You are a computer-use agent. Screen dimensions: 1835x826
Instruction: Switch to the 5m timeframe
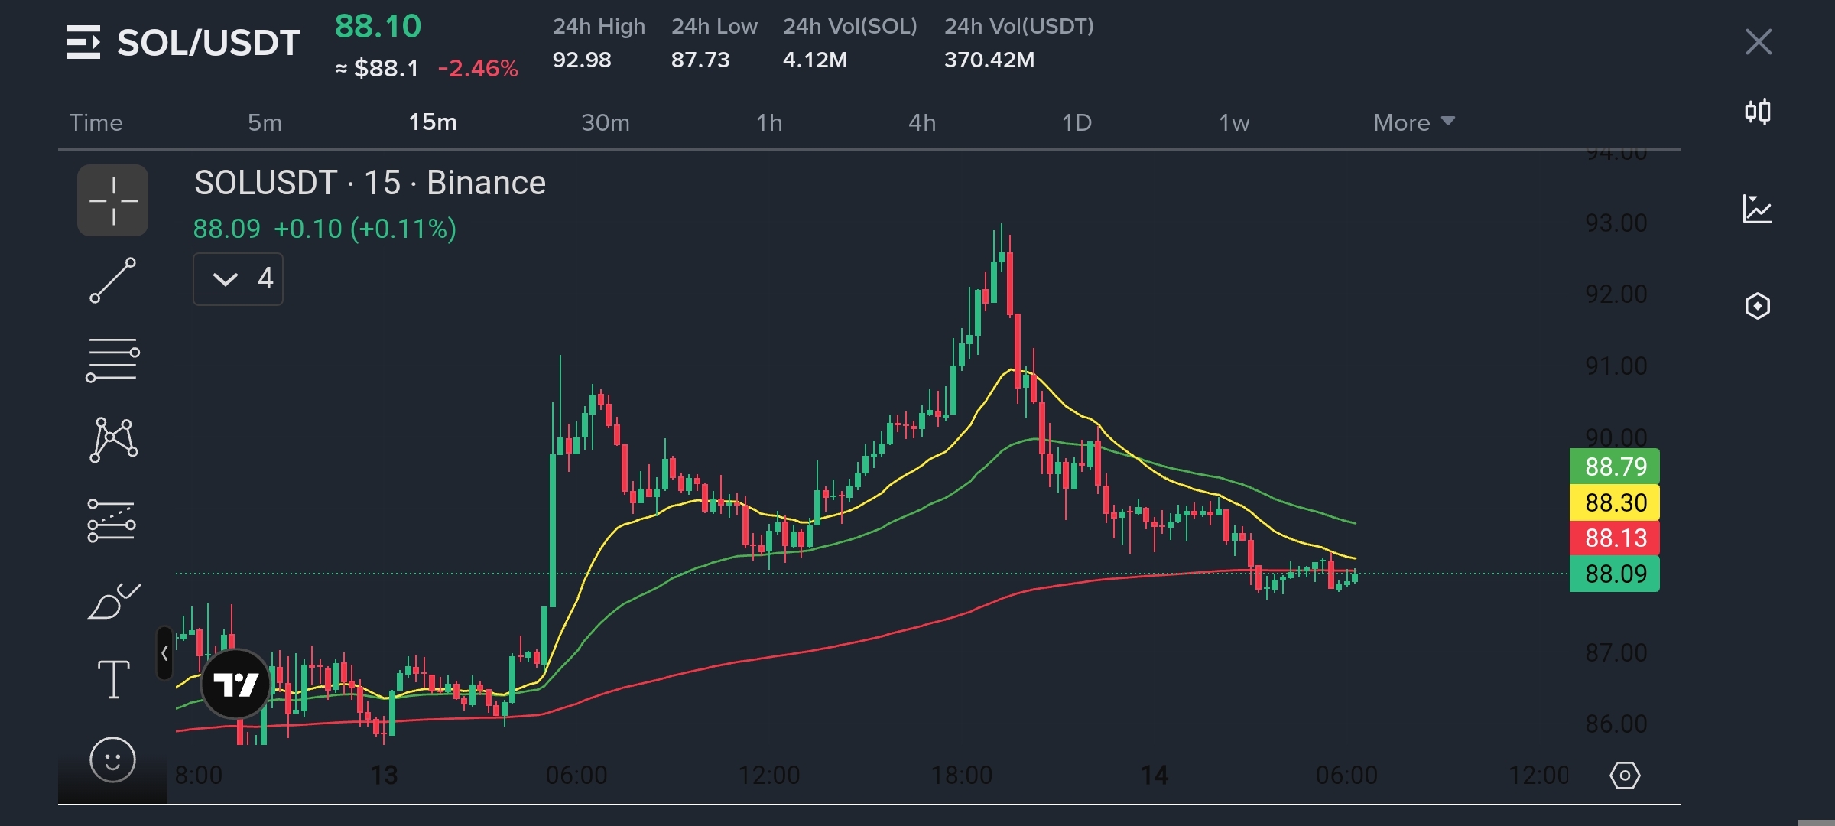click(x=265, y=122)
